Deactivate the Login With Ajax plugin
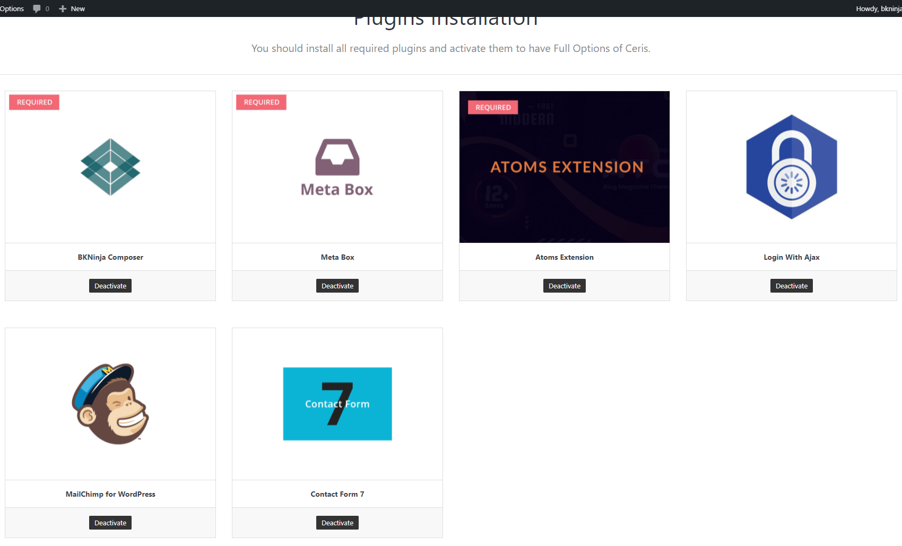 [792, 286]
